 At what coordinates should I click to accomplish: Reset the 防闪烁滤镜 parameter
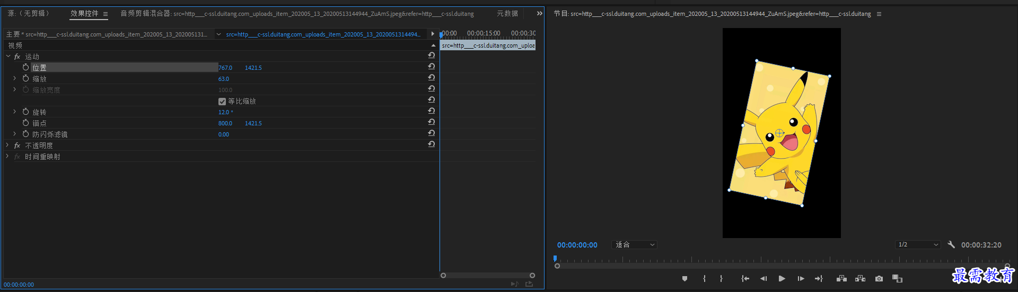click(431, 133)
